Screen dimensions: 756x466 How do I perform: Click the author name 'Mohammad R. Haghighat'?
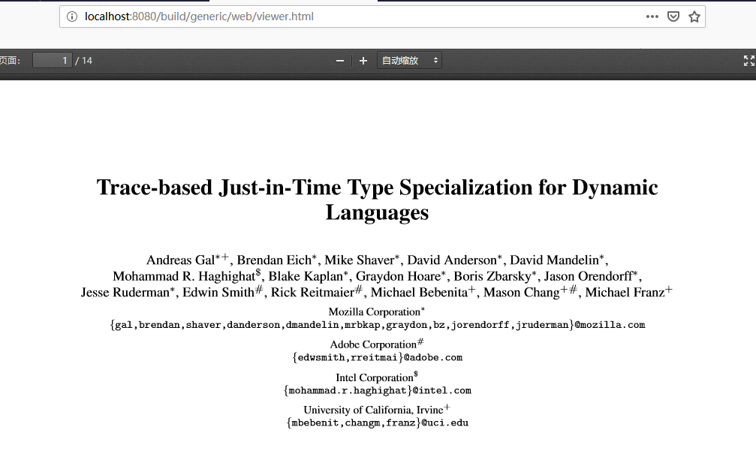[184, 277]
